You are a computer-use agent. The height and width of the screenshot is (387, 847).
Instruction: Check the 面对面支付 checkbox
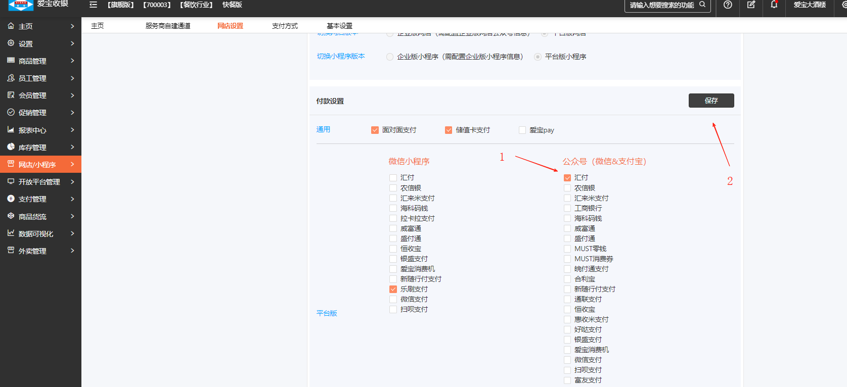tap(375, 130)
